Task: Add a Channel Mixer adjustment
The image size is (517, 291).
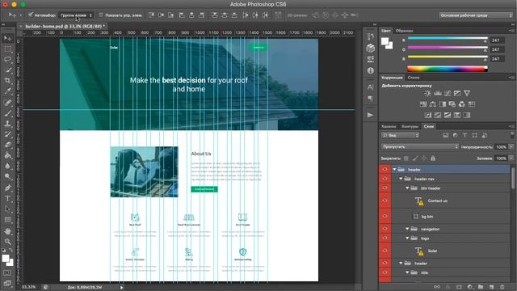Action: pos(462,104)
